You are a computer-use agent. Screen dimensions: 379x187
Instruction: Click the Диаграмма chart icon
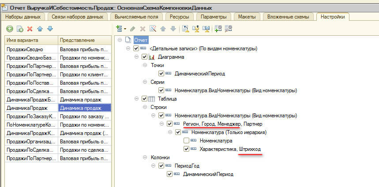pyautogui.click(x=151, y=57)
